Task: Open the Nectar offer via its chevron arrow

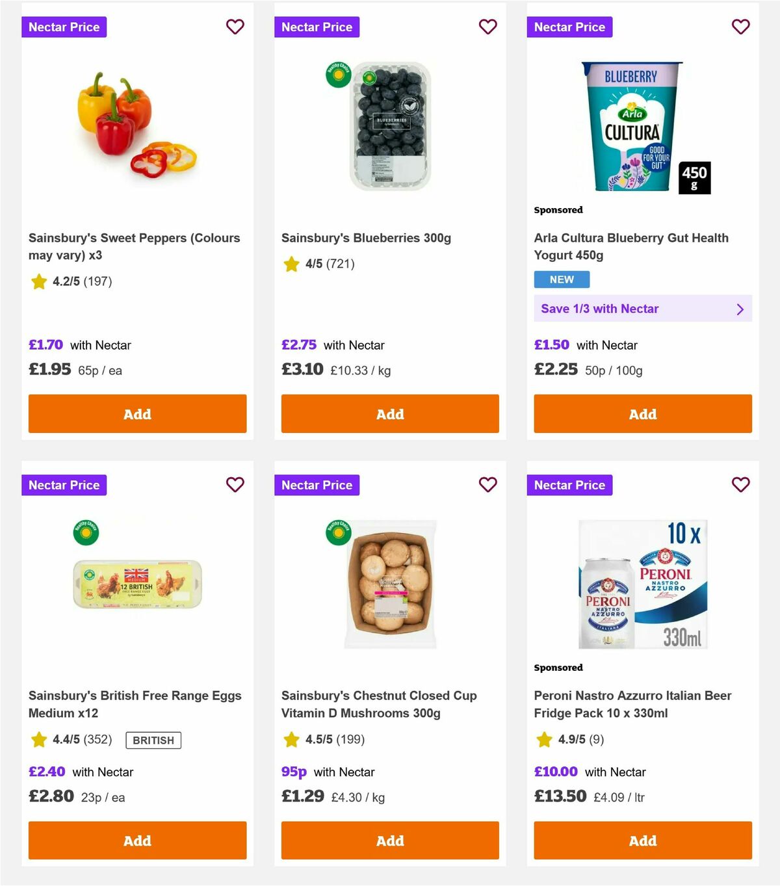Action: click(x=740, y=309)
